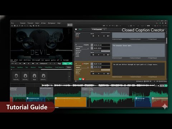
Task: Play audio preview for event 3
Action: 99,55
